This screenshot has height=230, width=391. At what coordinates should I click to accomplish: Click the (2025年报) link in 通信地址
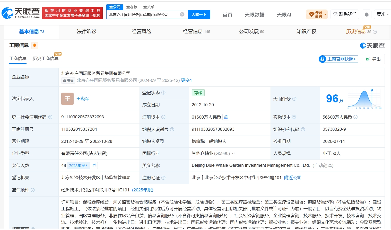point(143,190)
